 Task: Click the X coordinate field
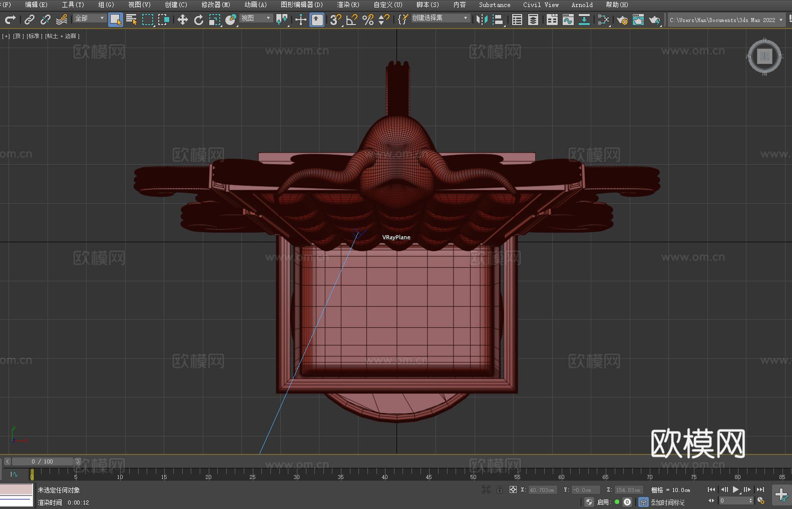pos(542,490)
